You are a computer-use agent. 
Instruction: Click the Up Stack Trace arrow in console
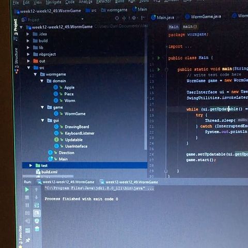pos(36,190)
